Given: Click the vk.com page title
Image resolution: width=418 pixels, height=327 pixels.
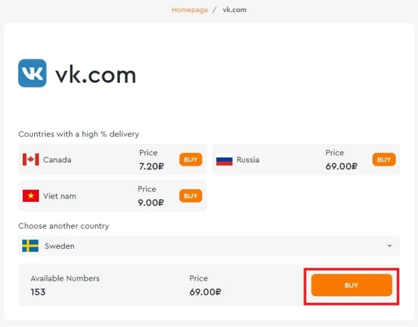Looking at the screenshot, I should (96, 76).
